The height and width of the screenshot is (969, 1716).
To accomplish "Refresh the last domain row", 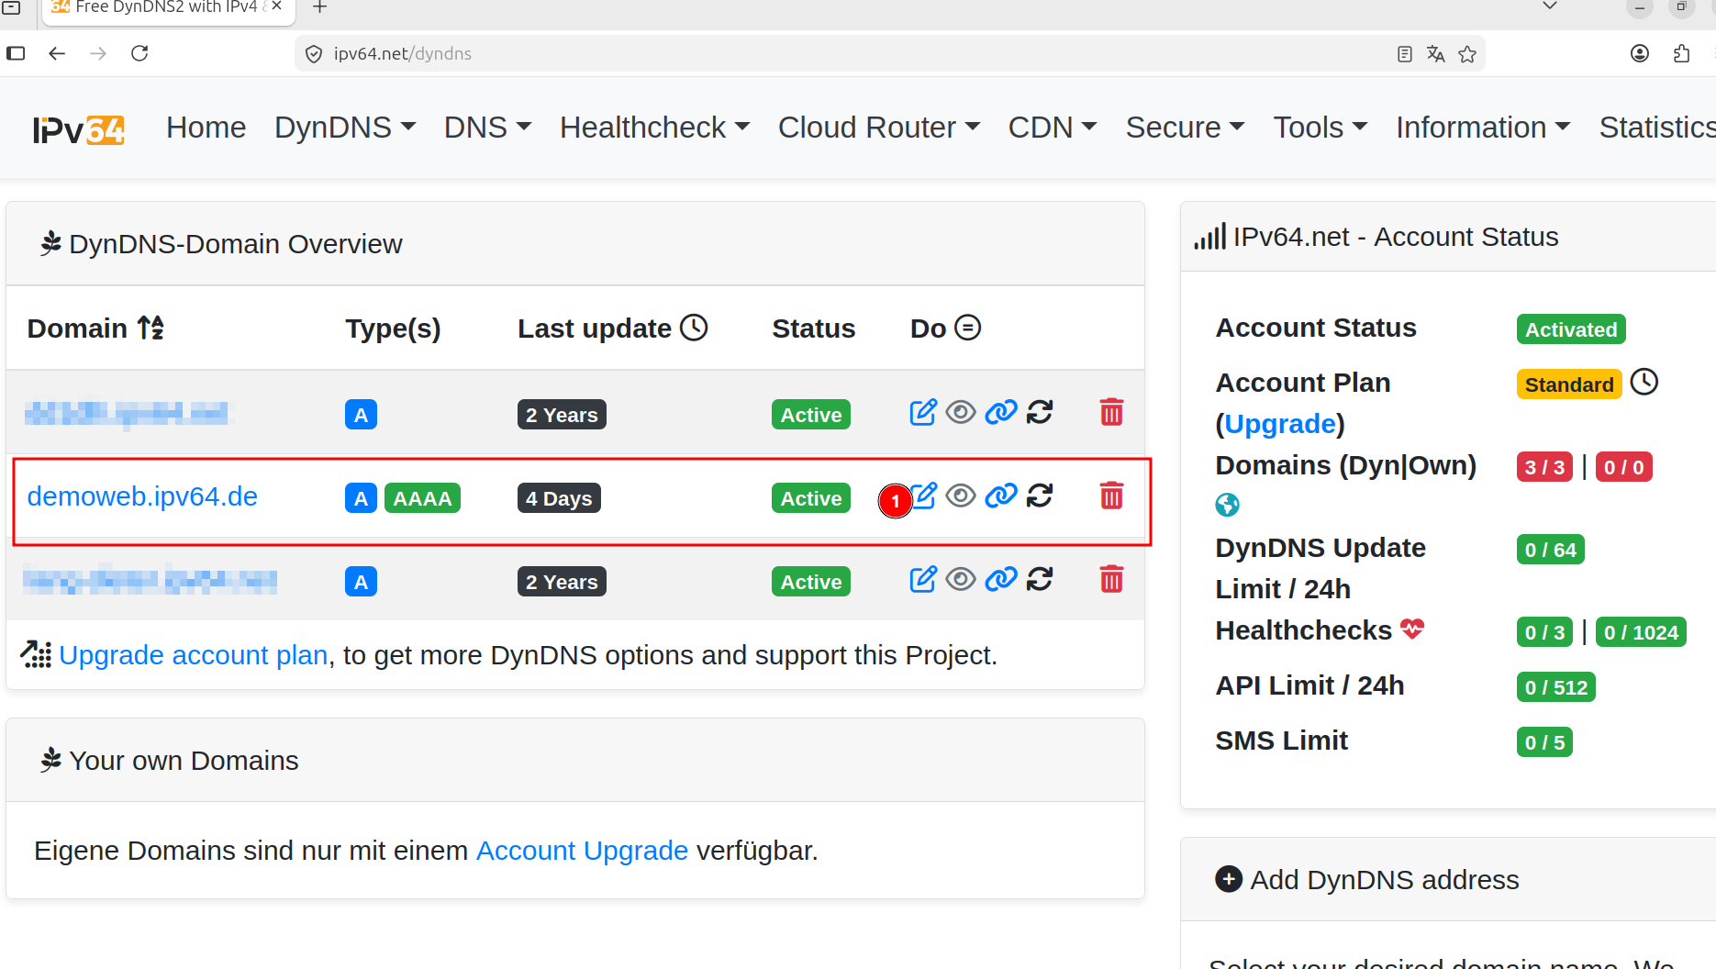I will pos(1040,579).
